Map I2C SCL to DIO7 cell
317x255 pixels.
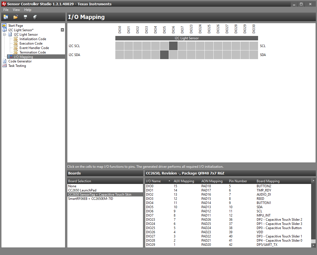click(x=182, y=46)
